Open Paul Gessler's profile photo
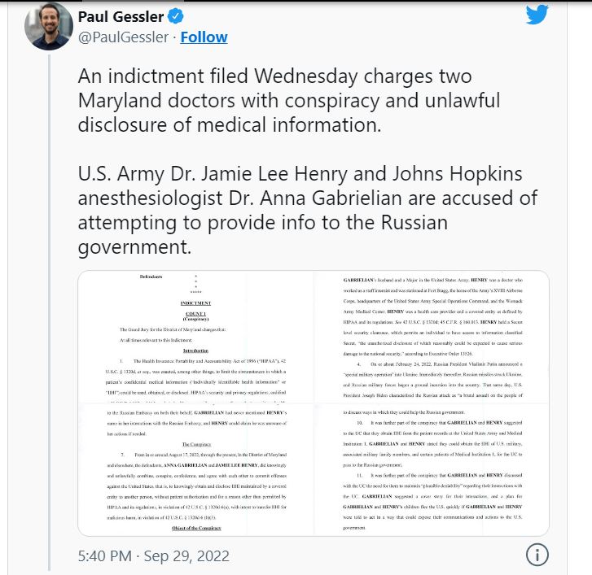592x575 pixels. click(x=48, y=27)
